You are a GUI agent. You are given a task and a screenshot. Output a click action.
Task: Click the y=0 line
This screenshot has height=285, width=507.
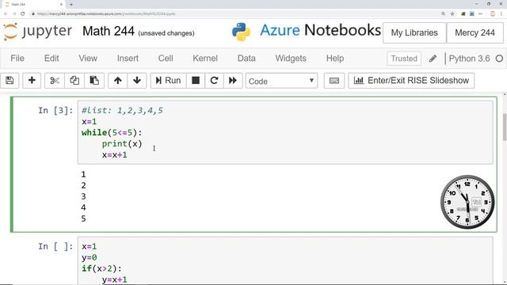click(90, 257)
